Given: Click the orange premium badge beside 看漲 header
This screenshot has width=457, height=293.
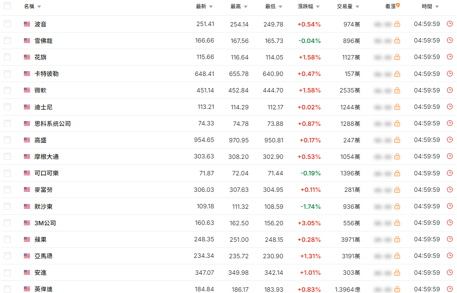Looking at the screenshot, I should [398, 6].
